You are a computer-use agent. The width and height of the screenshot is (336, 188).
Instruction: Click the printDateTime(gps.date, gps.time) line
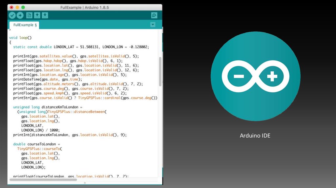pyautogui.click(x=48, y=79)
